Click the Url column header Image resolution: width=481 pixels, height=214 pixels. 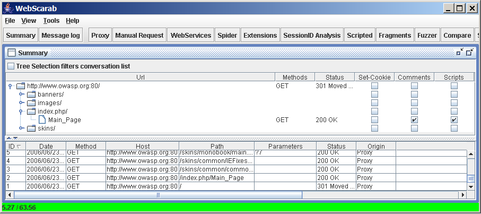tap(141, 77)
